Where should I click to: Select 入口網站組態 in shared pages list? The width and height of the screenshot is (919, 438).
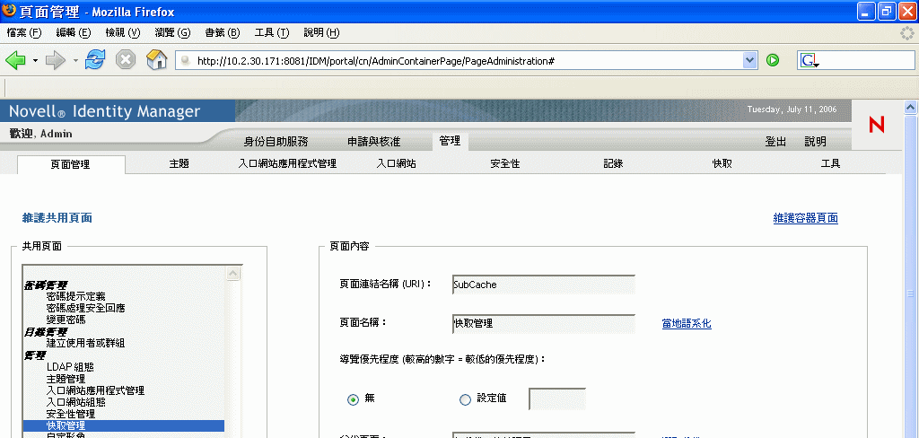(x=75, y=402)
